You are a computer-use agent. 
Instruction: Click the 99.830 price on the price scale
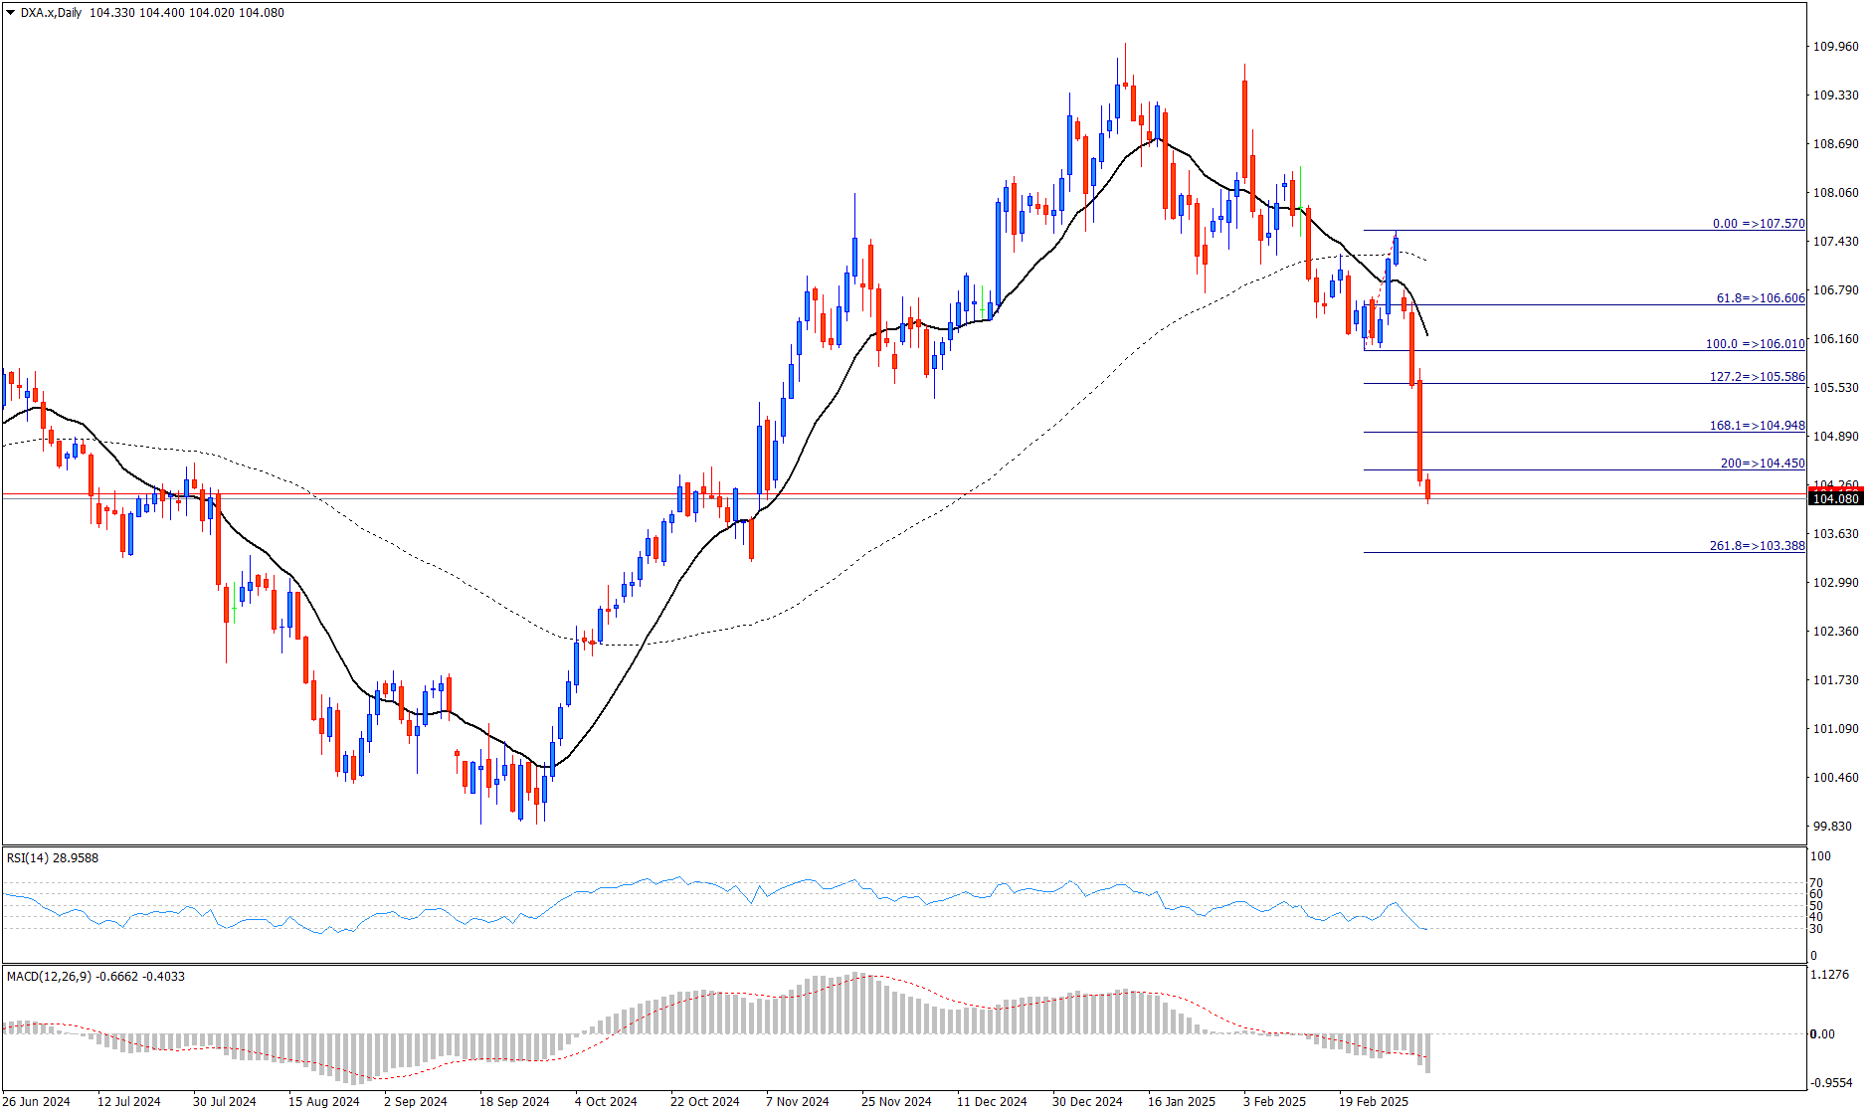point(1832,827)
